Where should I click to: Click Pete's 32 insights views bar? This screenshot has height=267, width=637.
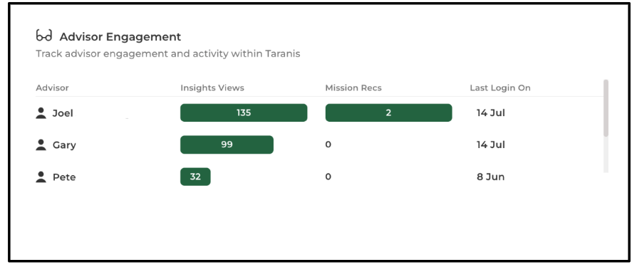[x=195, y=177]
